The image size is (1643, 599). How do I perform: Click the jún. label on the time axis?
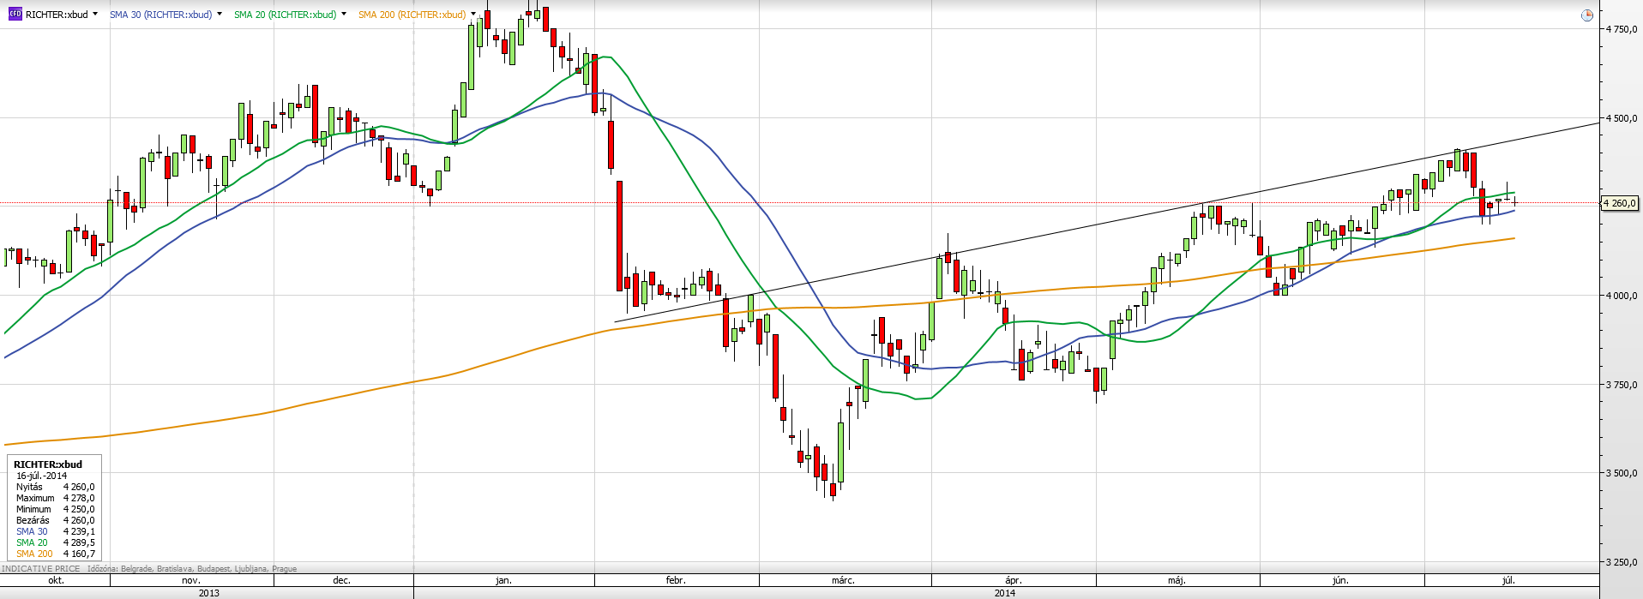point(1340,580)
